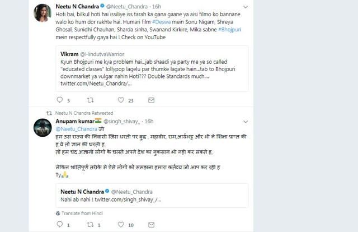Open quoted tweet by Vikram @HindutvaWarrior
This screenshot has height=232, width=358.
[x=152, y=68]
